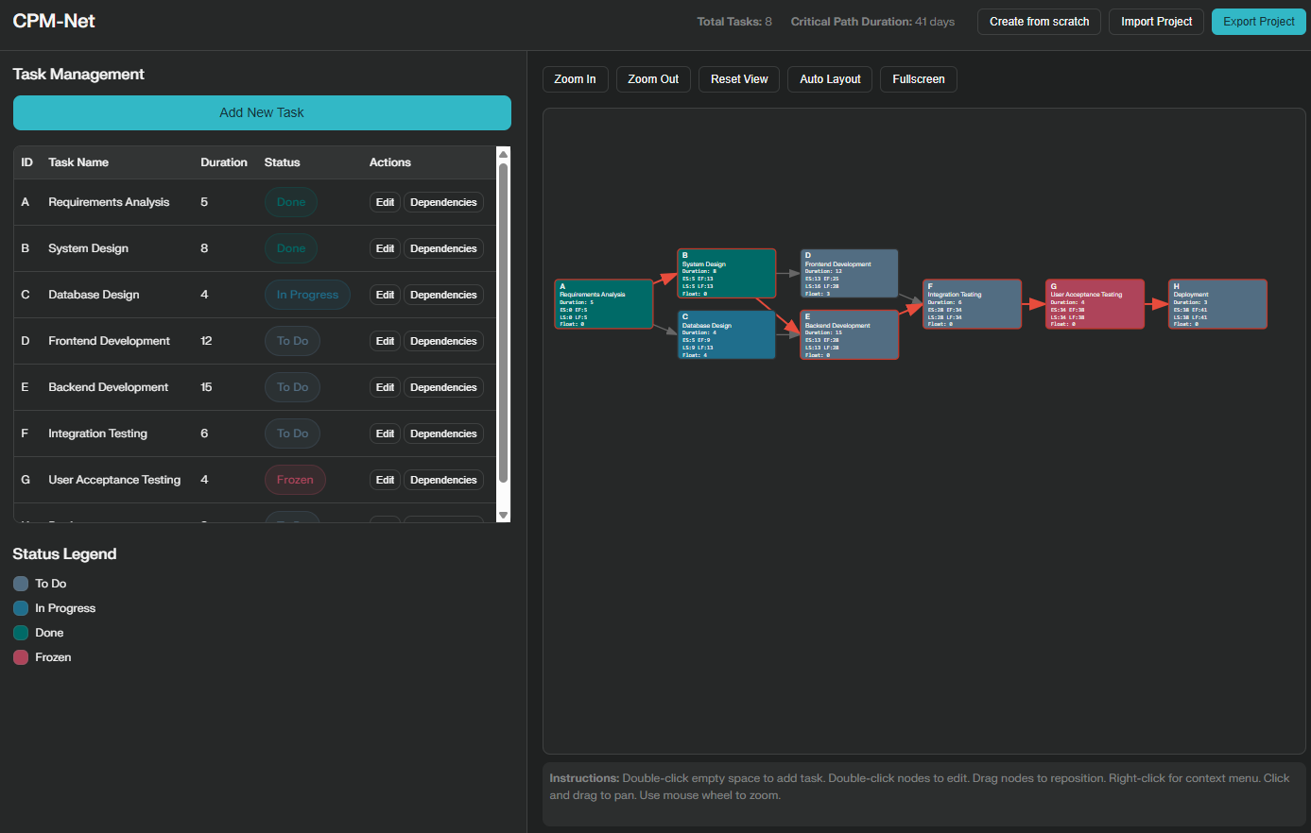The image size is (1311, 833).
Task: Add a new task to the list
Action: (x=262, y=111)
